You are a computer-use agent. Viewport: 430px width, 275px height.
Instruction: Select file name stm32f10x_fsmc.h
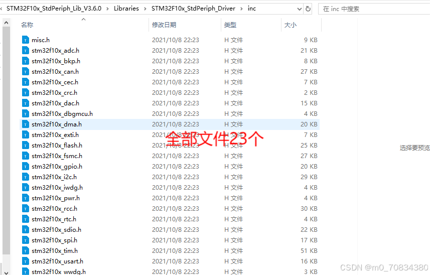click(57, 156)
